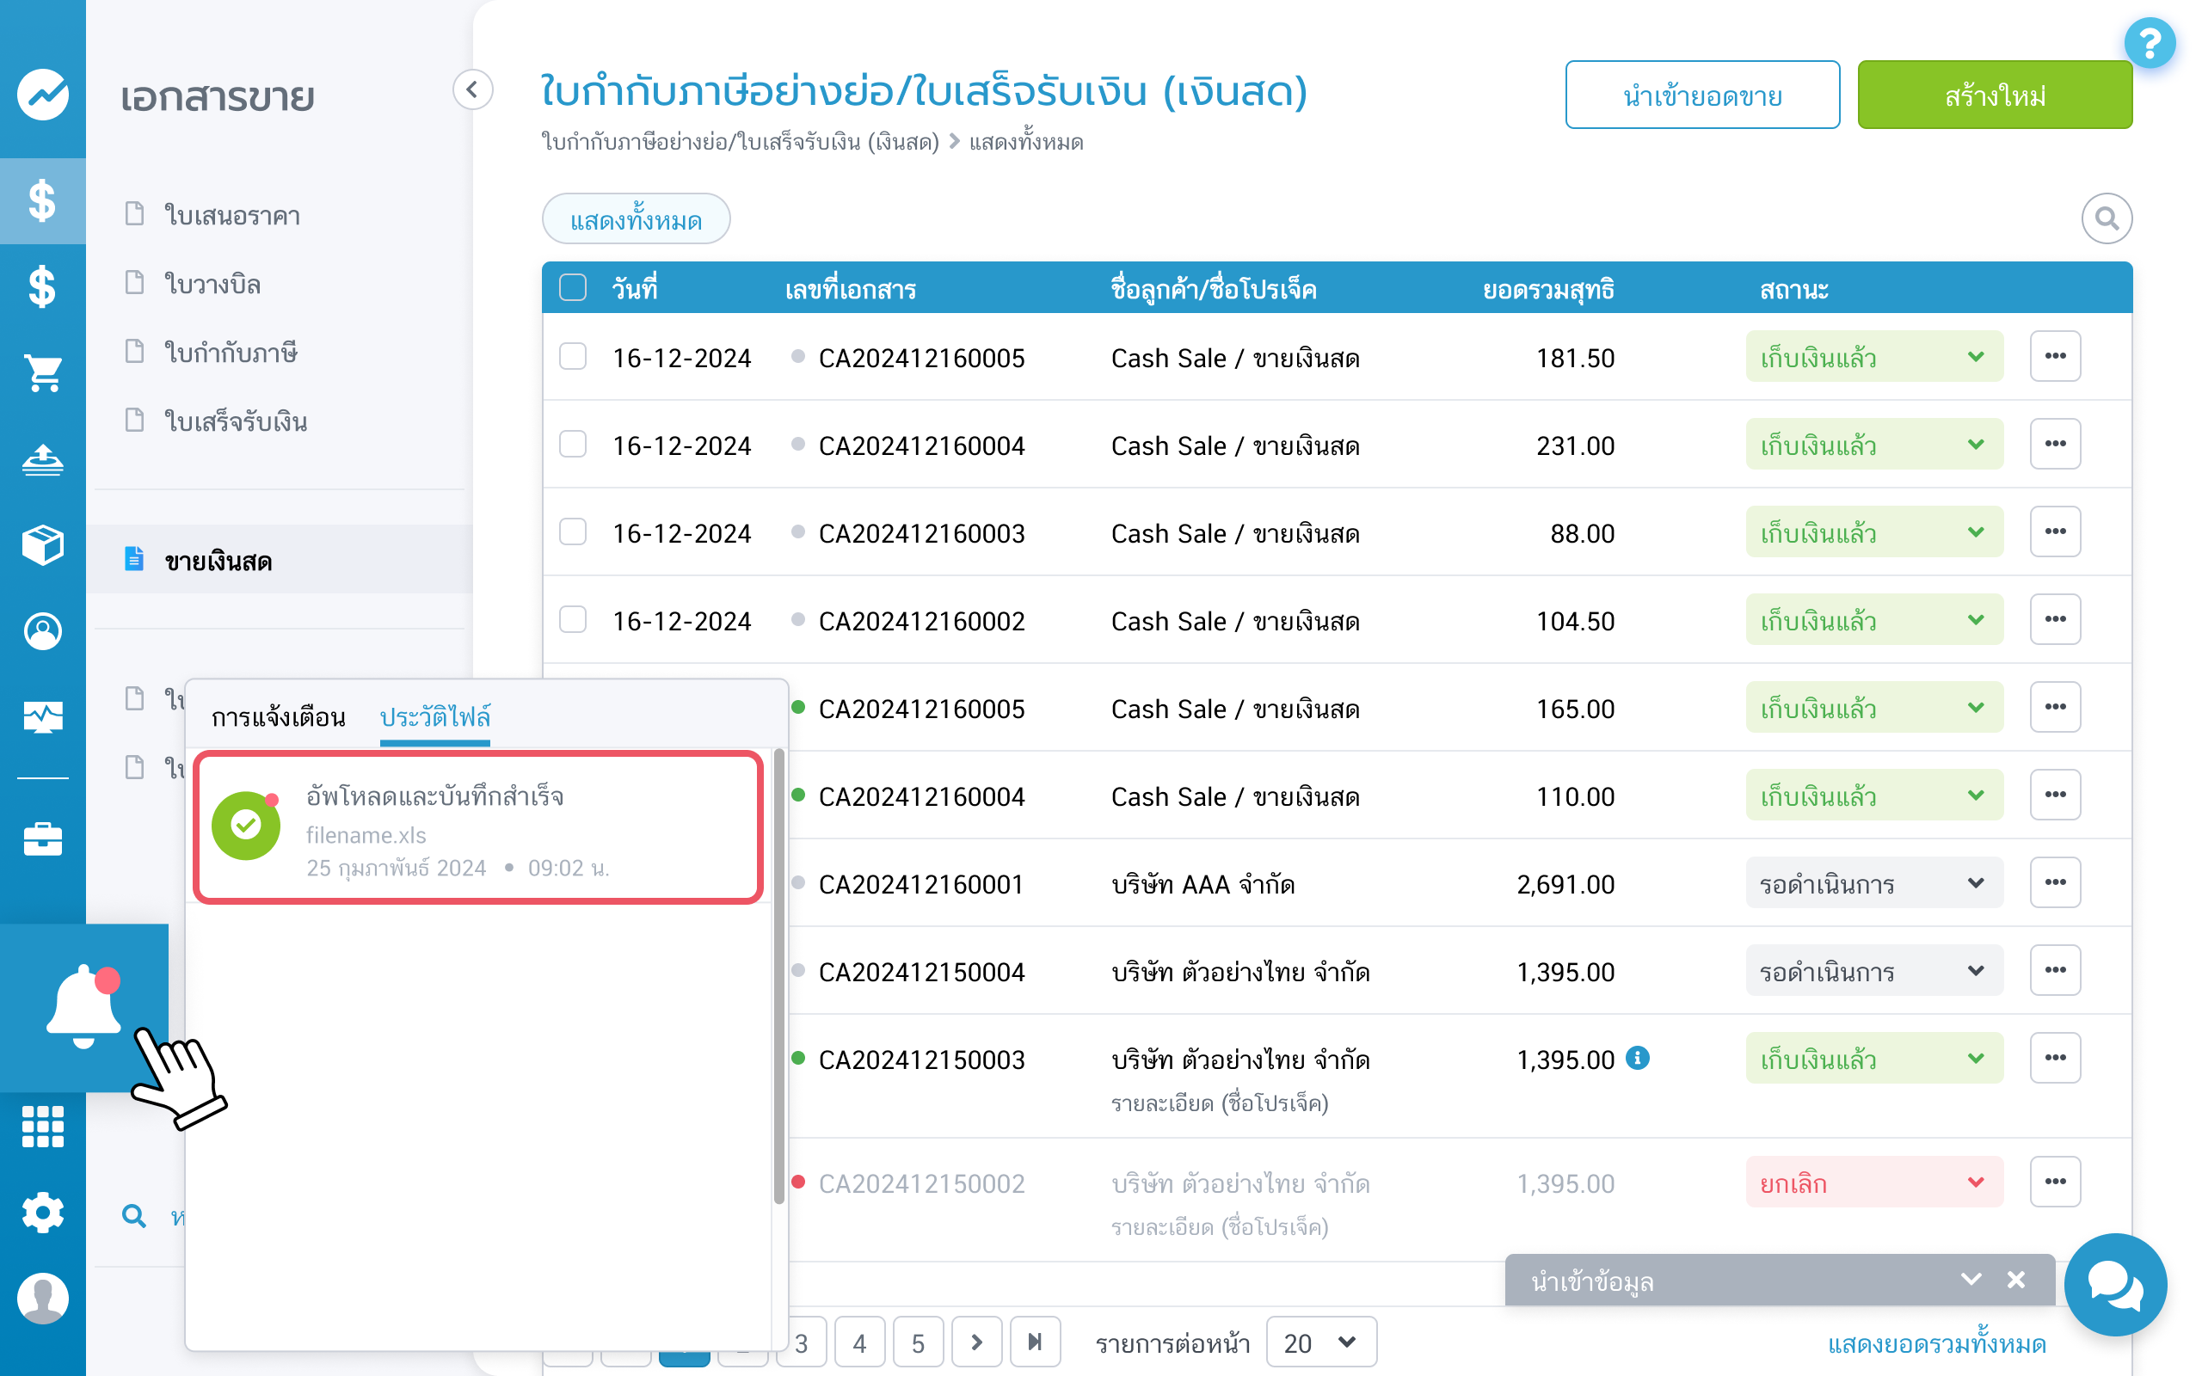Open the ยกเลิก status dropdown
Screen dimensions: 2202x1376
[x=1873, y=1183]
